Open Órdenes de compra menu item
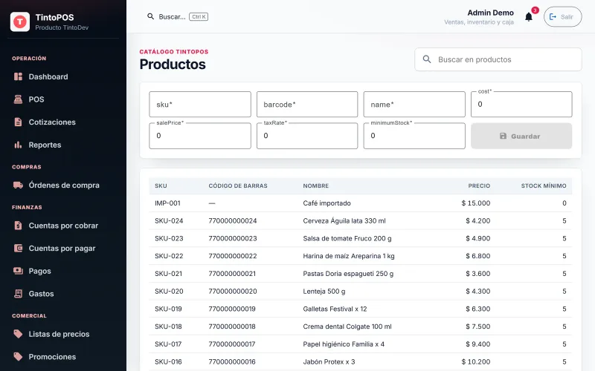The height and width of the screenshot is (371, 595). [63, 185]
